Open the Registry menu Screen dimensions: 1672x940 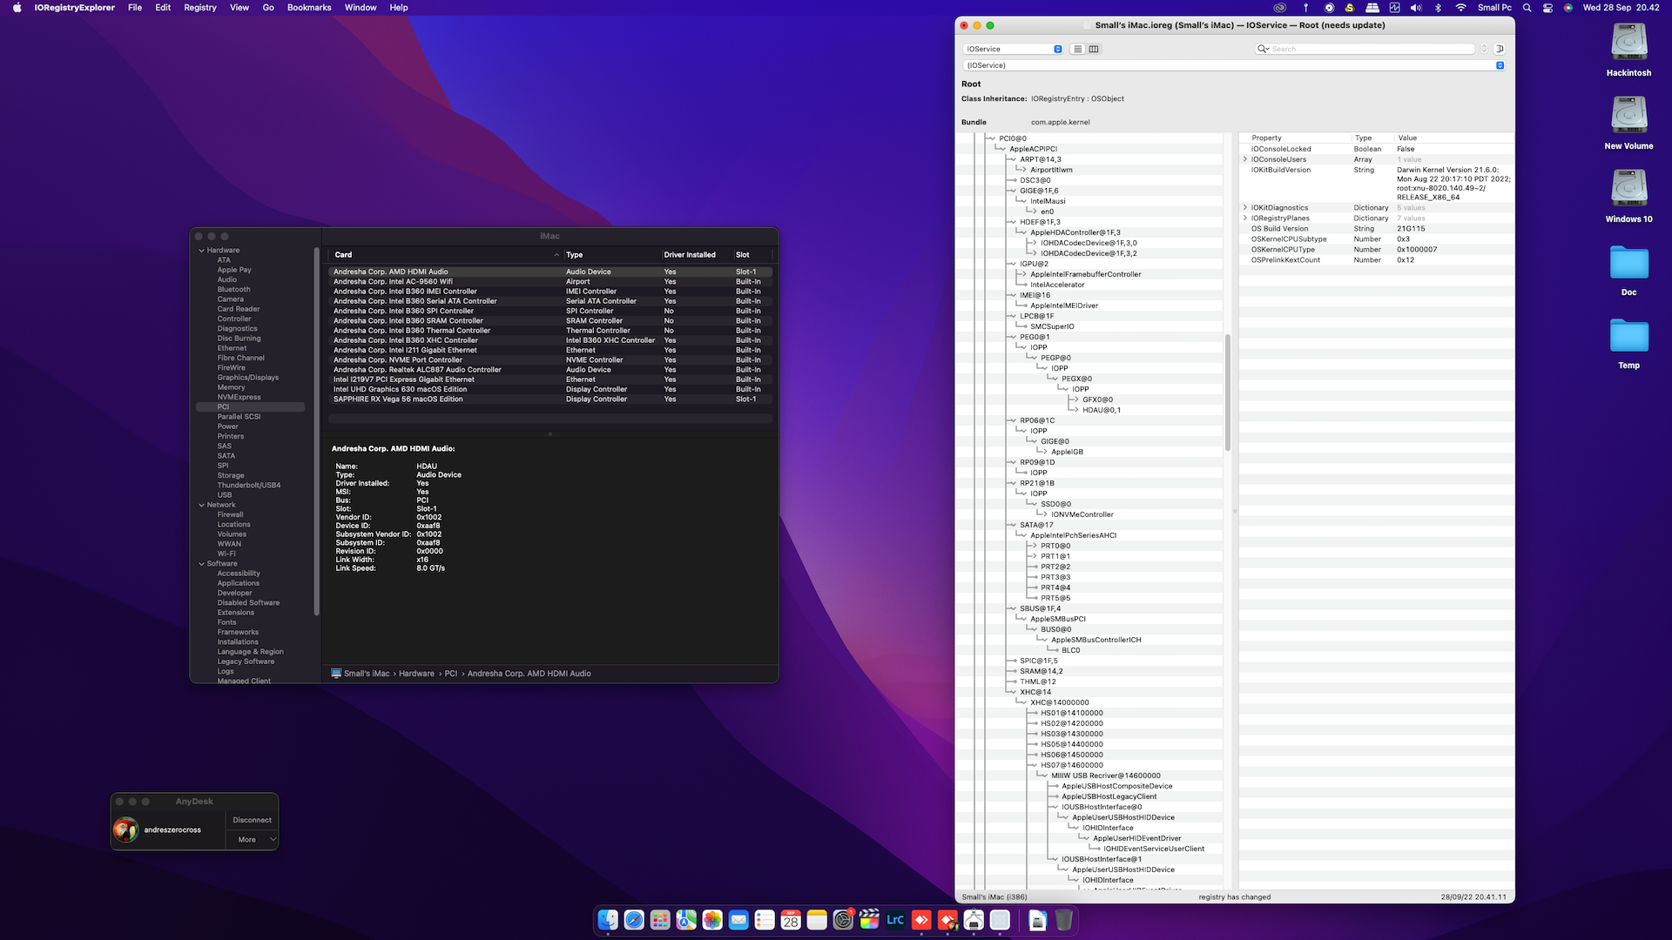[199, 8]
